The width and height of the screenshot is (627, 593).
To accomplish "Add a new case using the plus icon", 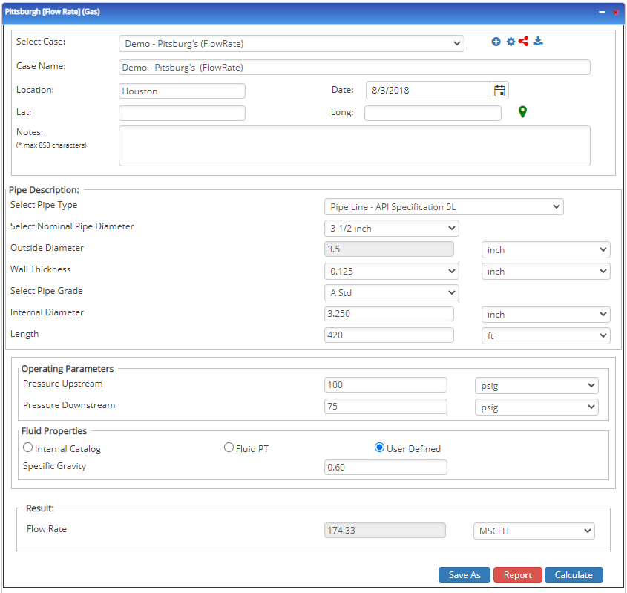I will (x=496, y=42).
